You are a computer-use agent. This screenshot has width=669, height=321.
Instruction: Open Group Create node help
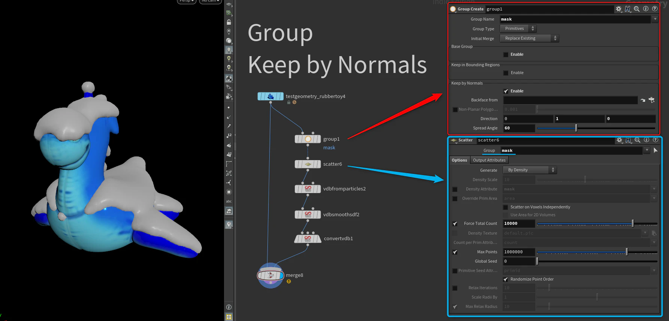(655, 9)
